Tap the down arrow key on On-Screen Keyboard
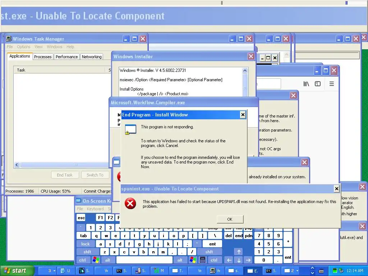Image resolution: width=368 pixels, height=276 pixels. click(x=239, y=260)
